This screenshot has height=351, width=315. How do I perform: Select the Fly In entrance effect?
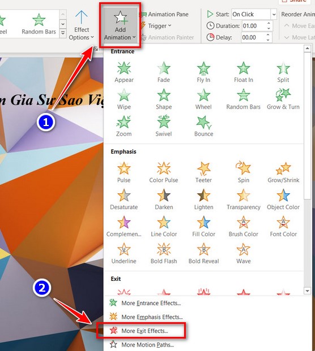coord(203,72)
